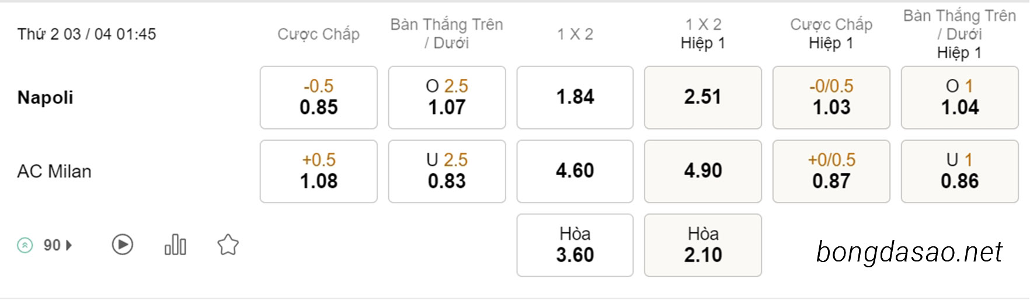This screenshot has width=1030, height=300.
Task: Pick Over 2.5 goals at 1.07
Action: pos(447,97)
